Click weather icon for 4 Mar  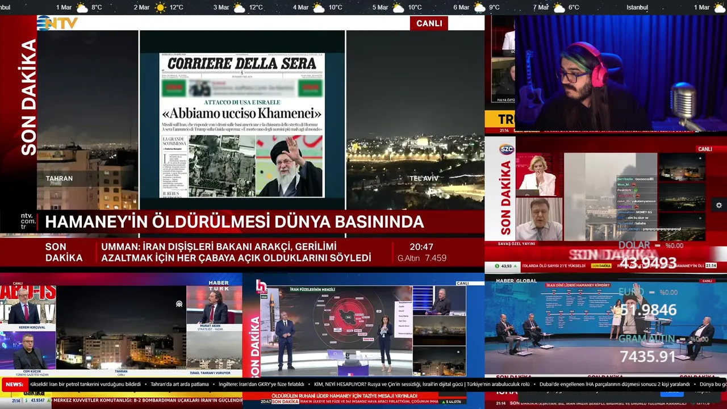pos(319,7)
